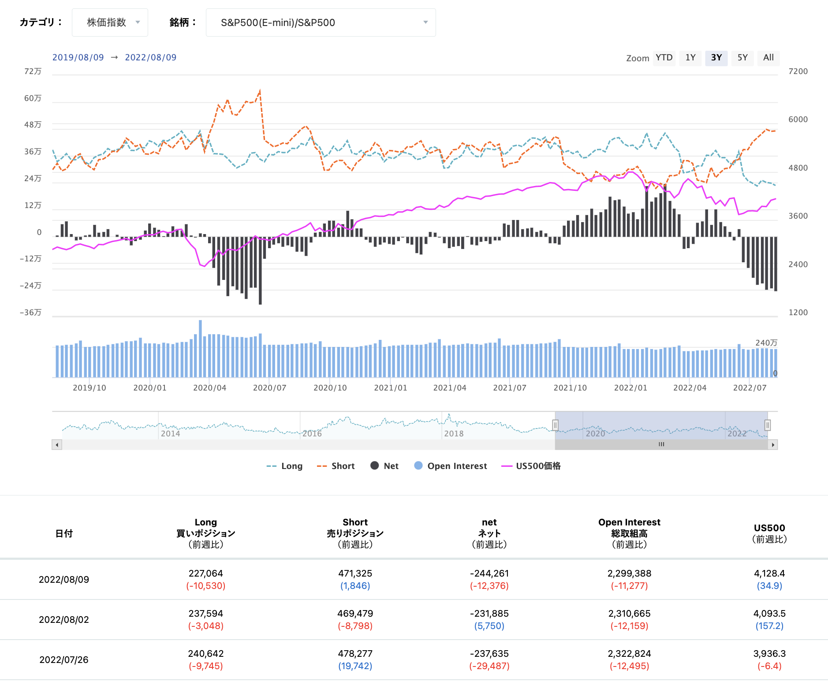Click the navigator scrollbar thumb
Screen dimensions: 828x685
coord(661,445)
